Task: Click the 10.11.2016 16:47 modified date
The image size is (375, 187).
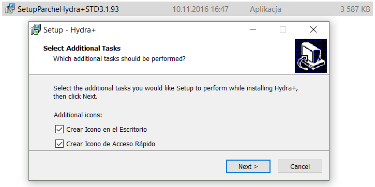Action: pyautogui.click(x=200, y=9)
